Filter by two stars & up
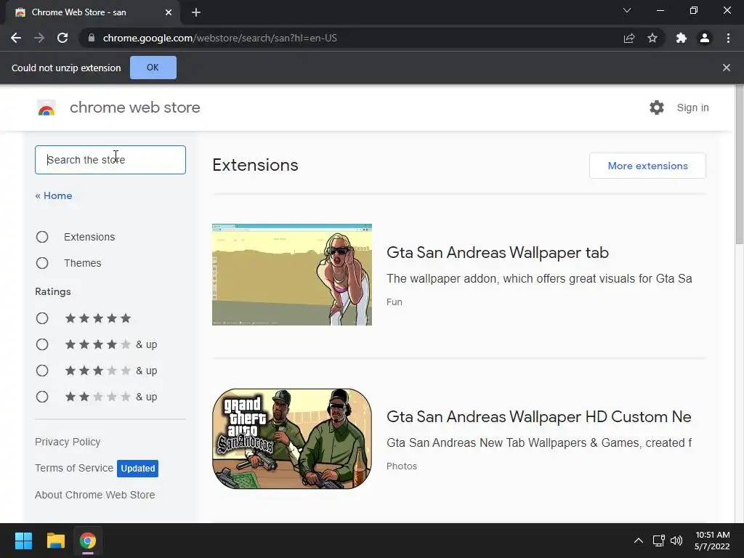This screenshot has height=558, width=744. [x=42, y=397]
